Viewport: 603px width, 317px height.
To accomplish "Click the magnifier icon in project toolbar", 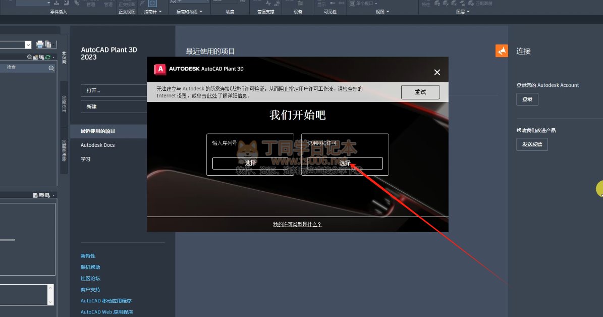I will pyautogui.click(x=29, y=57).
